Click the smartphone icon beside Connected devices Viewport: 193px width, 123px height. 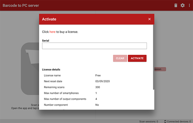(x=165, y=121)
